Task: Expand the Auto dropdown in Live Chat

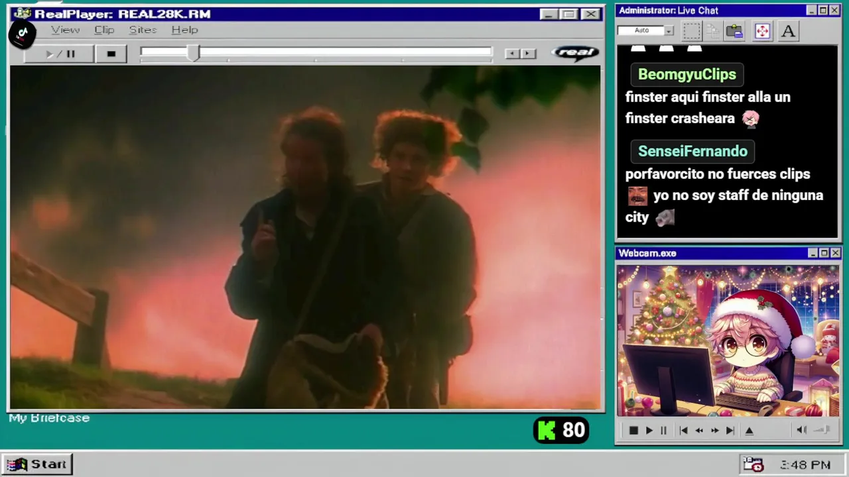Action: coord(669,30)
